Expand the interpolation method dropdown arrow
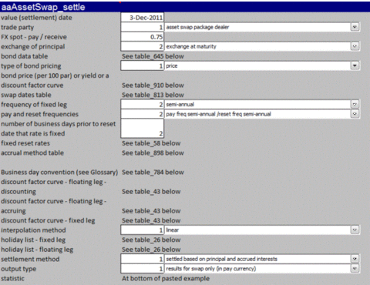The width and height of the screenshot is (370, 285). coord(355,230)
